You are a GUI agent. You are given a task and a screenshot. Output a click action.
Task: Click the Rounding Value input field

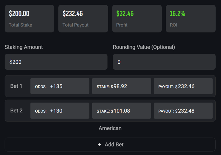164,62
